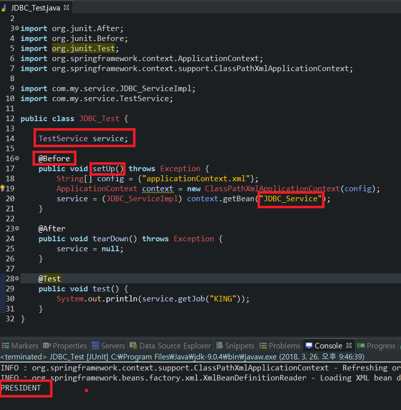Click the getJob method call on line 30
This screenshot has width=401, height=410.
pyautogui.click(x=191, y=298)
